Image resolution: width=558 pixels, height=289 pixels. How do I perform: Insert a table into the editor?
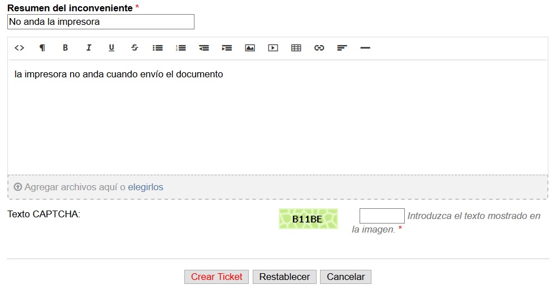(x=296, y=48)
